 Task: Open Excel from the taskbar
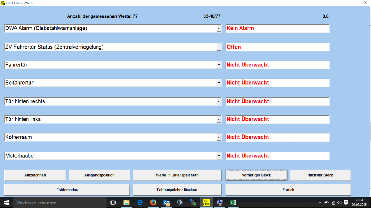click(233, 203)
